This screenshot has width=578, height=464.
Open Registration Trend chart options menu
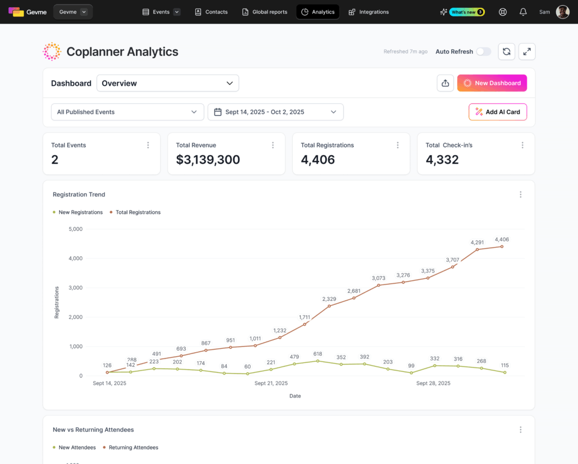[520, 195]
